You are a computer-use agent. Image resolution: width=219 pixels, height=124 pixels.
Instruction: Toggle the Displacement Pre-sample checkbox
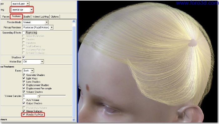click(24, 88)
